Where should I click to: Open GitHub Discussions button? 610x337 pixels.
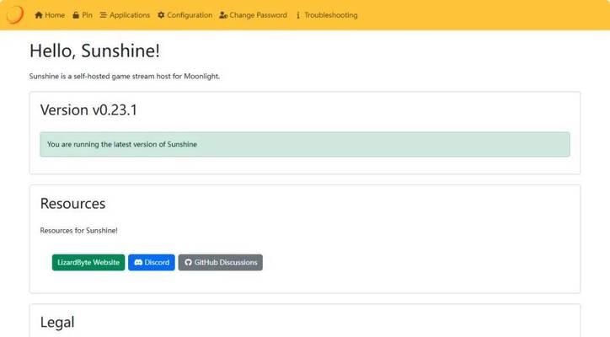[x=221, y=262]
